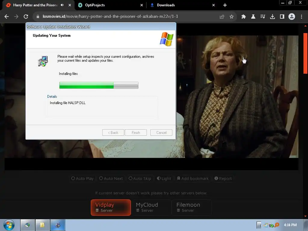This screenshot has width=308, height=231.
Task: Open Chrome Labs flask icon
Action: [253, 17]
